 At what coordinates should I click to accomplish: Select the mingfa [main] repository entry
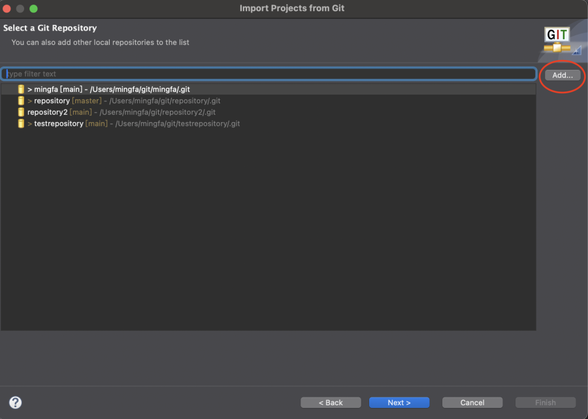[x=111, y=89]
